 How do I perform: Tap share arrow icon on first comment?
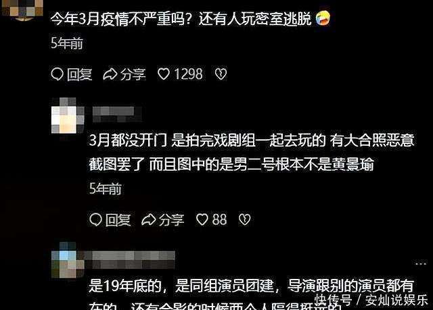pyautogui.click(x=110, y=74)
